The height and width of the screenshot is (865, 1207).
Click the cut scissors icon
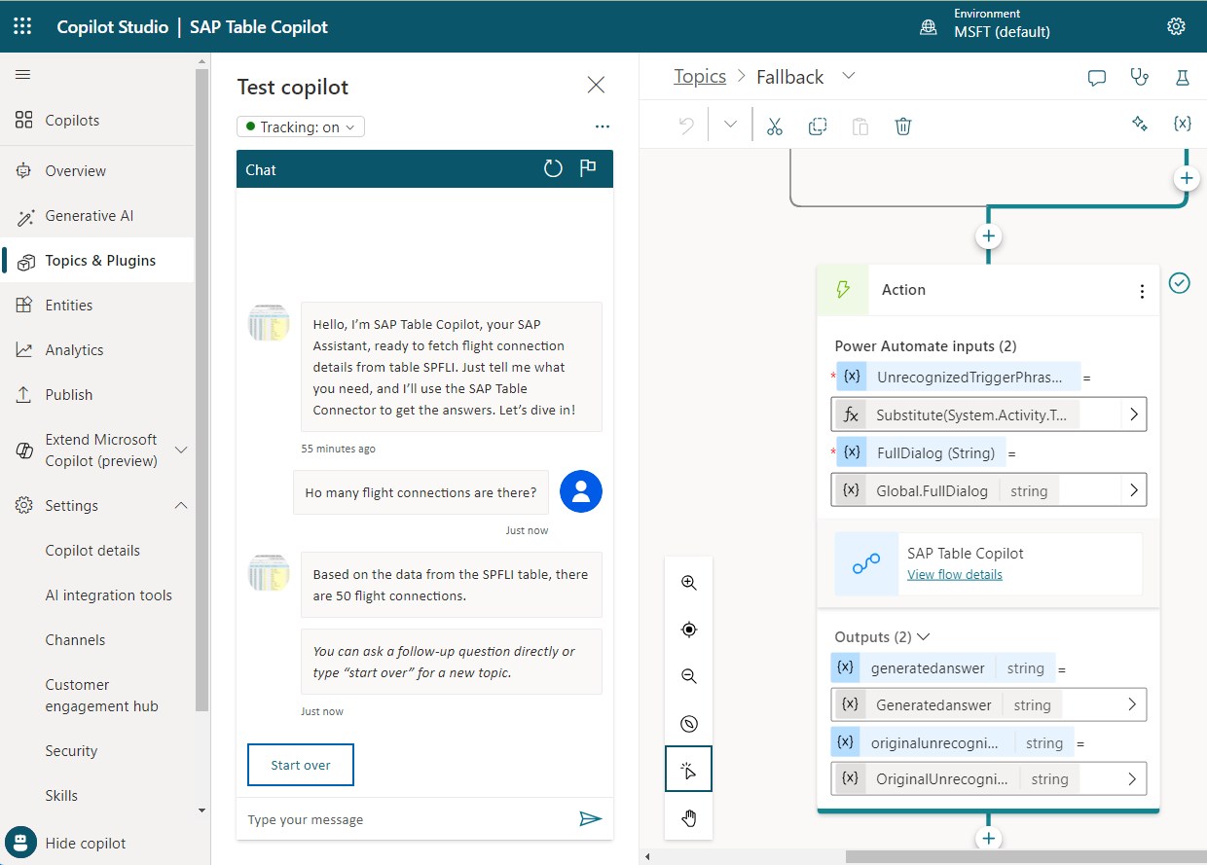775,126
